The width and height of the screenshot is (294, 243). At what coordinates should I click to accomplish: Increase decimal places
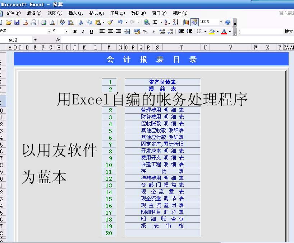click(162, 32)
